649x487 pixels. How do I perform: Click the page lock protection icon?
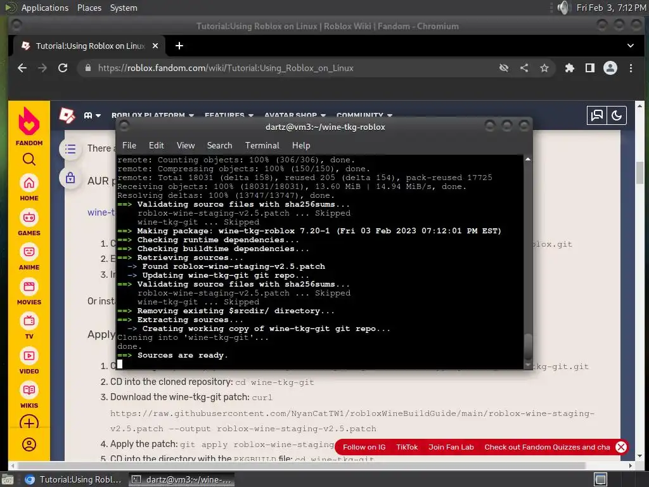point(70,178)
